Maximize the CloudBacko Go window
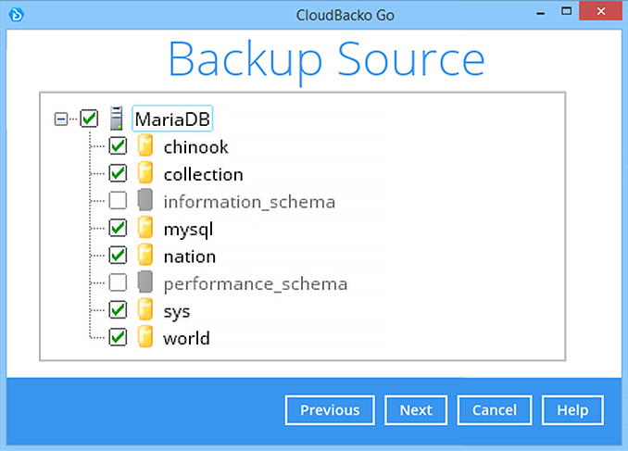 tap(566, 12)
